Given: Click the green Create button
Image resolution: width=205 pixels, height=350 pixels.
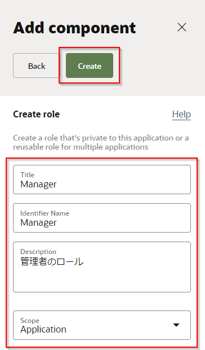Looking at the screenshot, I should (90, 65).
